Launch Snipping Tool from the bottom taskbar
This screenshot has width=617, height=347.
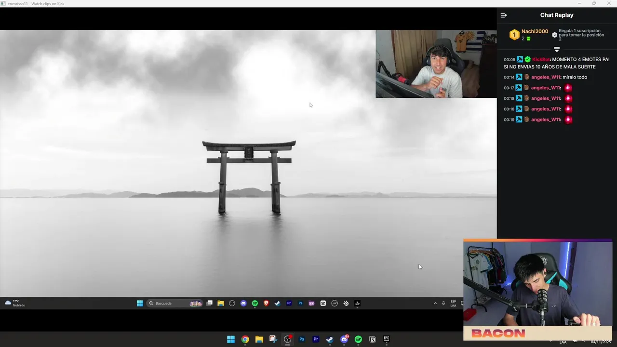click(x=273, y=339)
